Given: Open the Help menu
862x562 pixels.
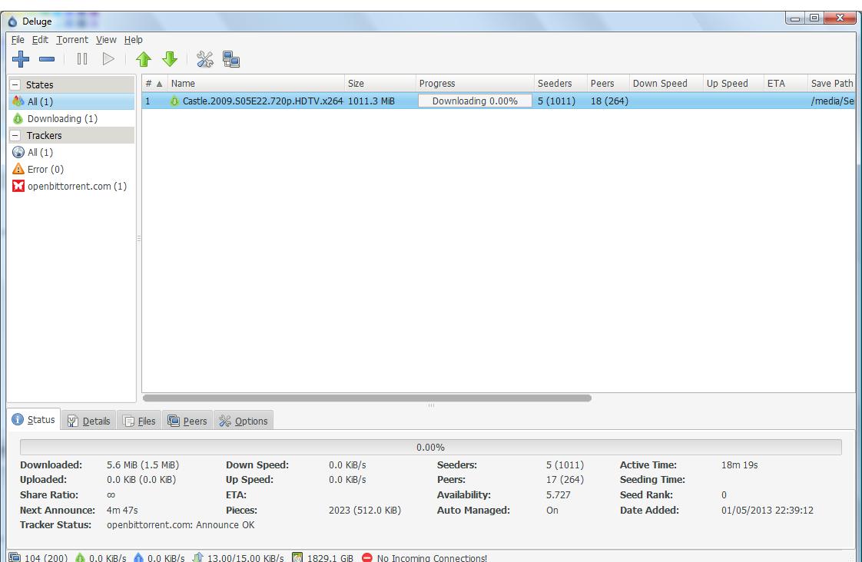Looking at the screenshot, I should tap(133, 40).
